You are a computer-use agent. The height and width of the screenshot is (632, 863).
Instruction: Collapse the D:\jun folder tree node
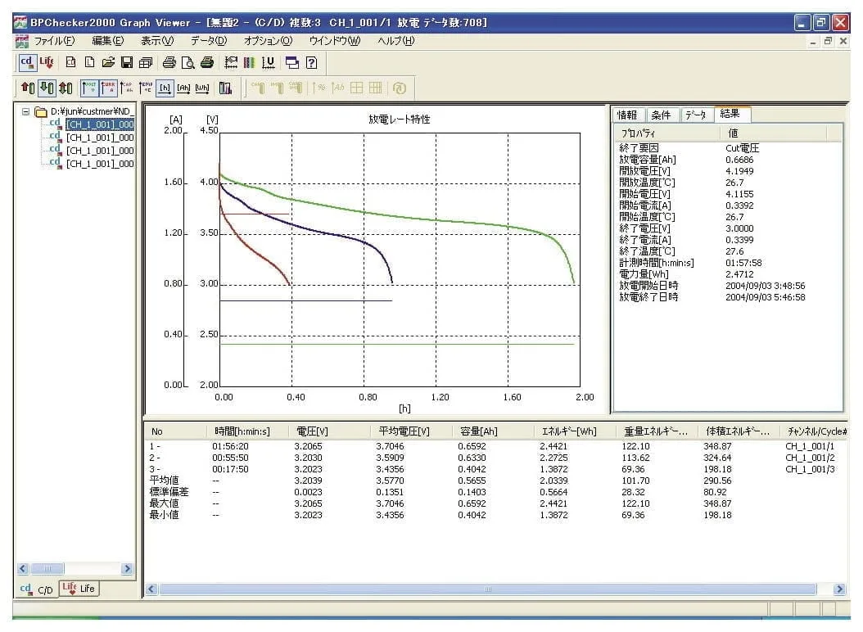coord(26,111)
